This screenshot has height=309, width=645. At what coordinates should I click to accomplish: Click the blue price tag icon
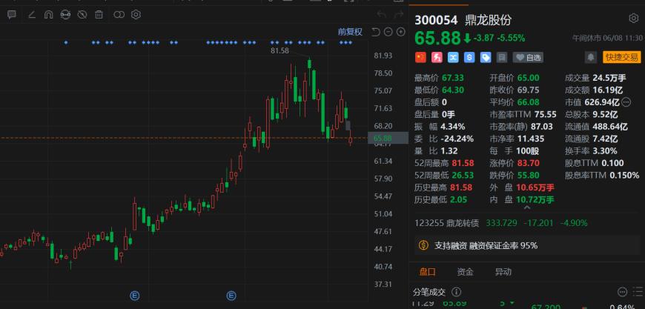[x=486, y=58]
